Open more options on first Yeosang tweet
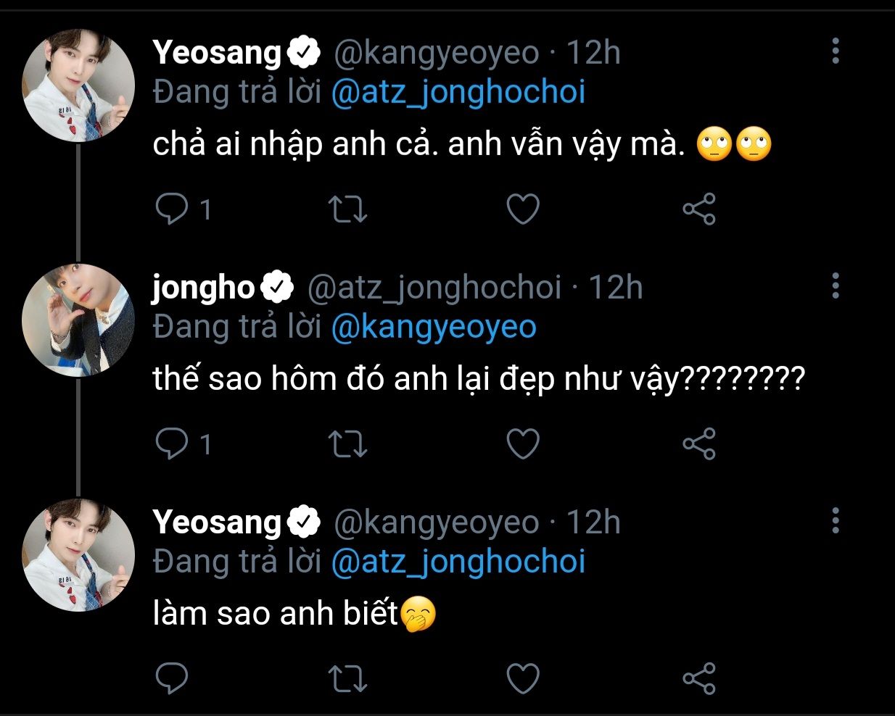 [x=836, y=51]
